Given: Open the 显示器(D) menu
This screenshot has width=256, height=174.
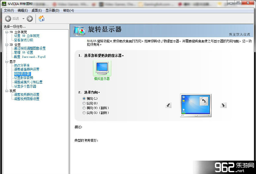Looking at the screenshot, I should tap(52, 11).
